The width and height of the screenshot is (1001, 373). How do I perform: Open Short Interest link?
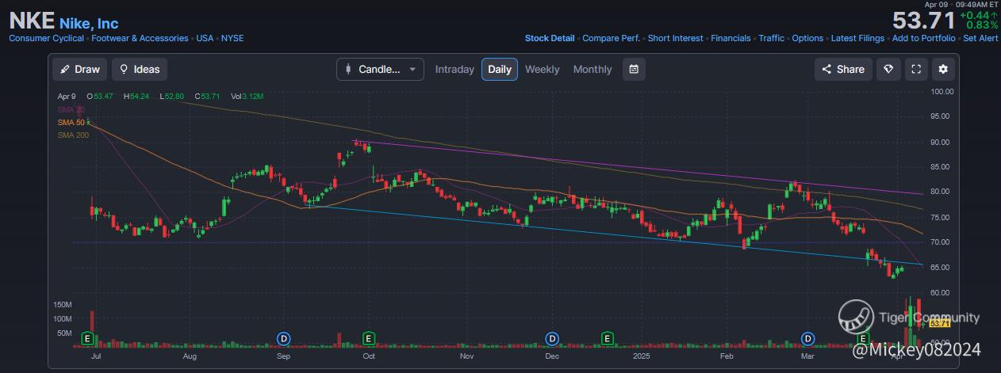675,38
